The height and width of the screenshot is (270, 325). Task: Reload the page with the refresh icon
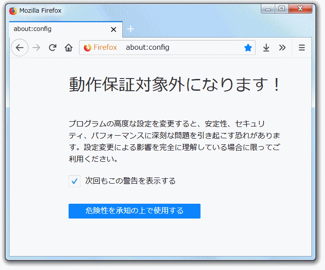53,48
